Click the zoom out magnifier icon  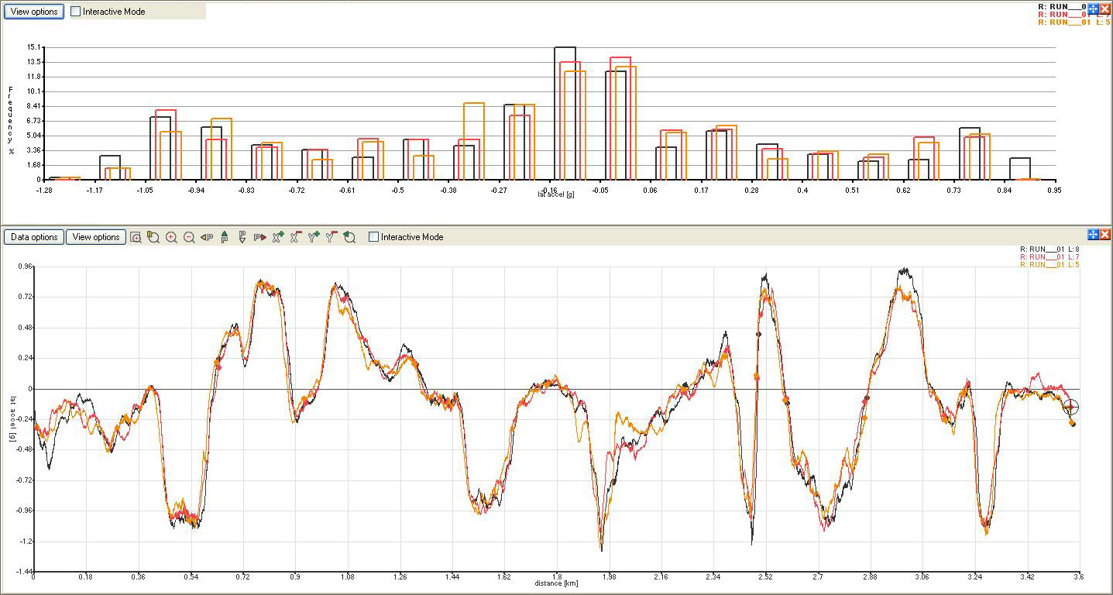tap(189, 237)
